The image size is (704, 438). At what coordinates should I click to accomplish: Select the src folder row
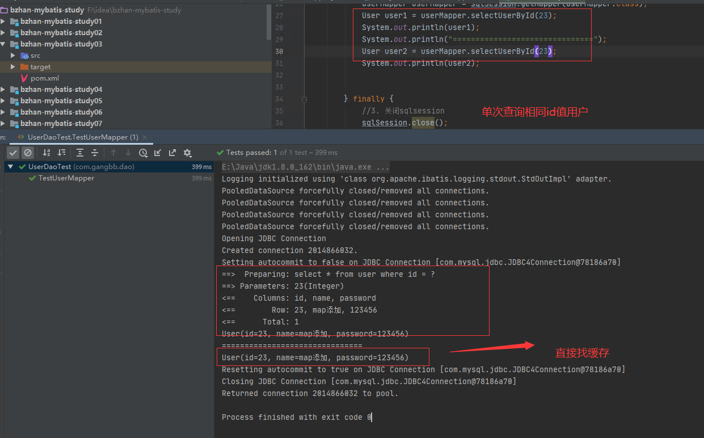click(133, 56)
